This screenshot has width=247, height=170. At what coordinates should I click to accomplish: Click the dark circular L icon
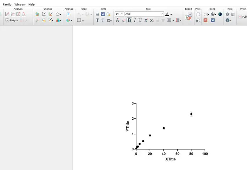click(x=220, y=14)
